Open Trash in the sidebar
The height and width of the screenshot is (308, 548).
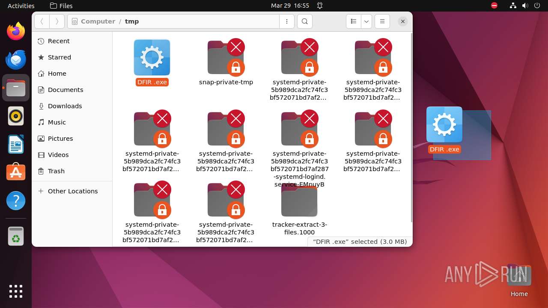(x=72, y=171)
